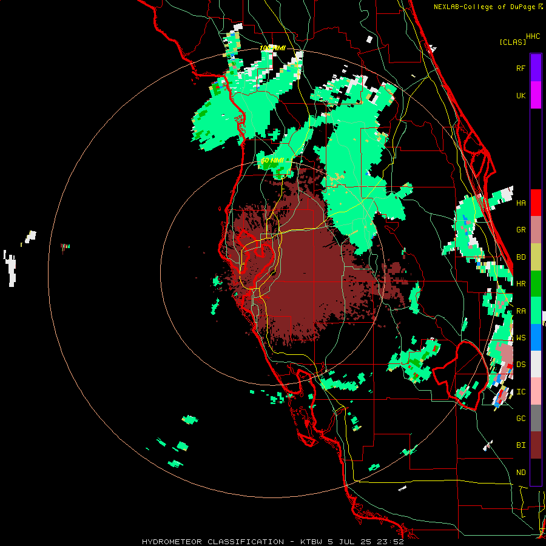
Task: Select the "BD" legend label
Action: (521, 257)
